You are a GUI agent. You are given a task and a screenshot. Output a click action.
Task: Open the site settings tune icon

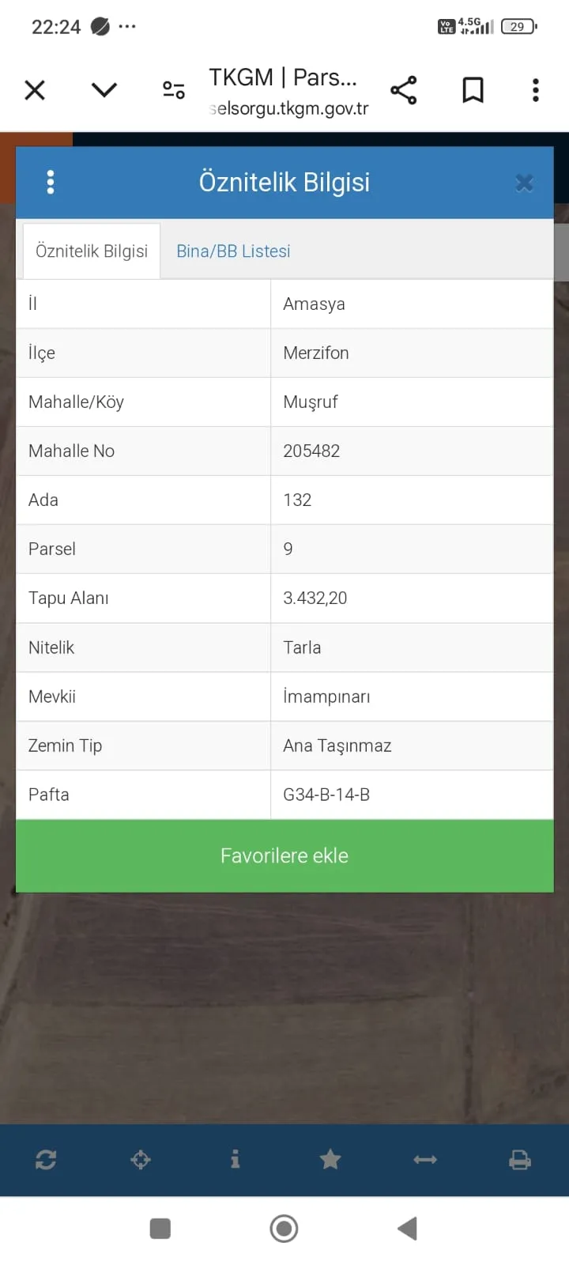coord(174,90)
